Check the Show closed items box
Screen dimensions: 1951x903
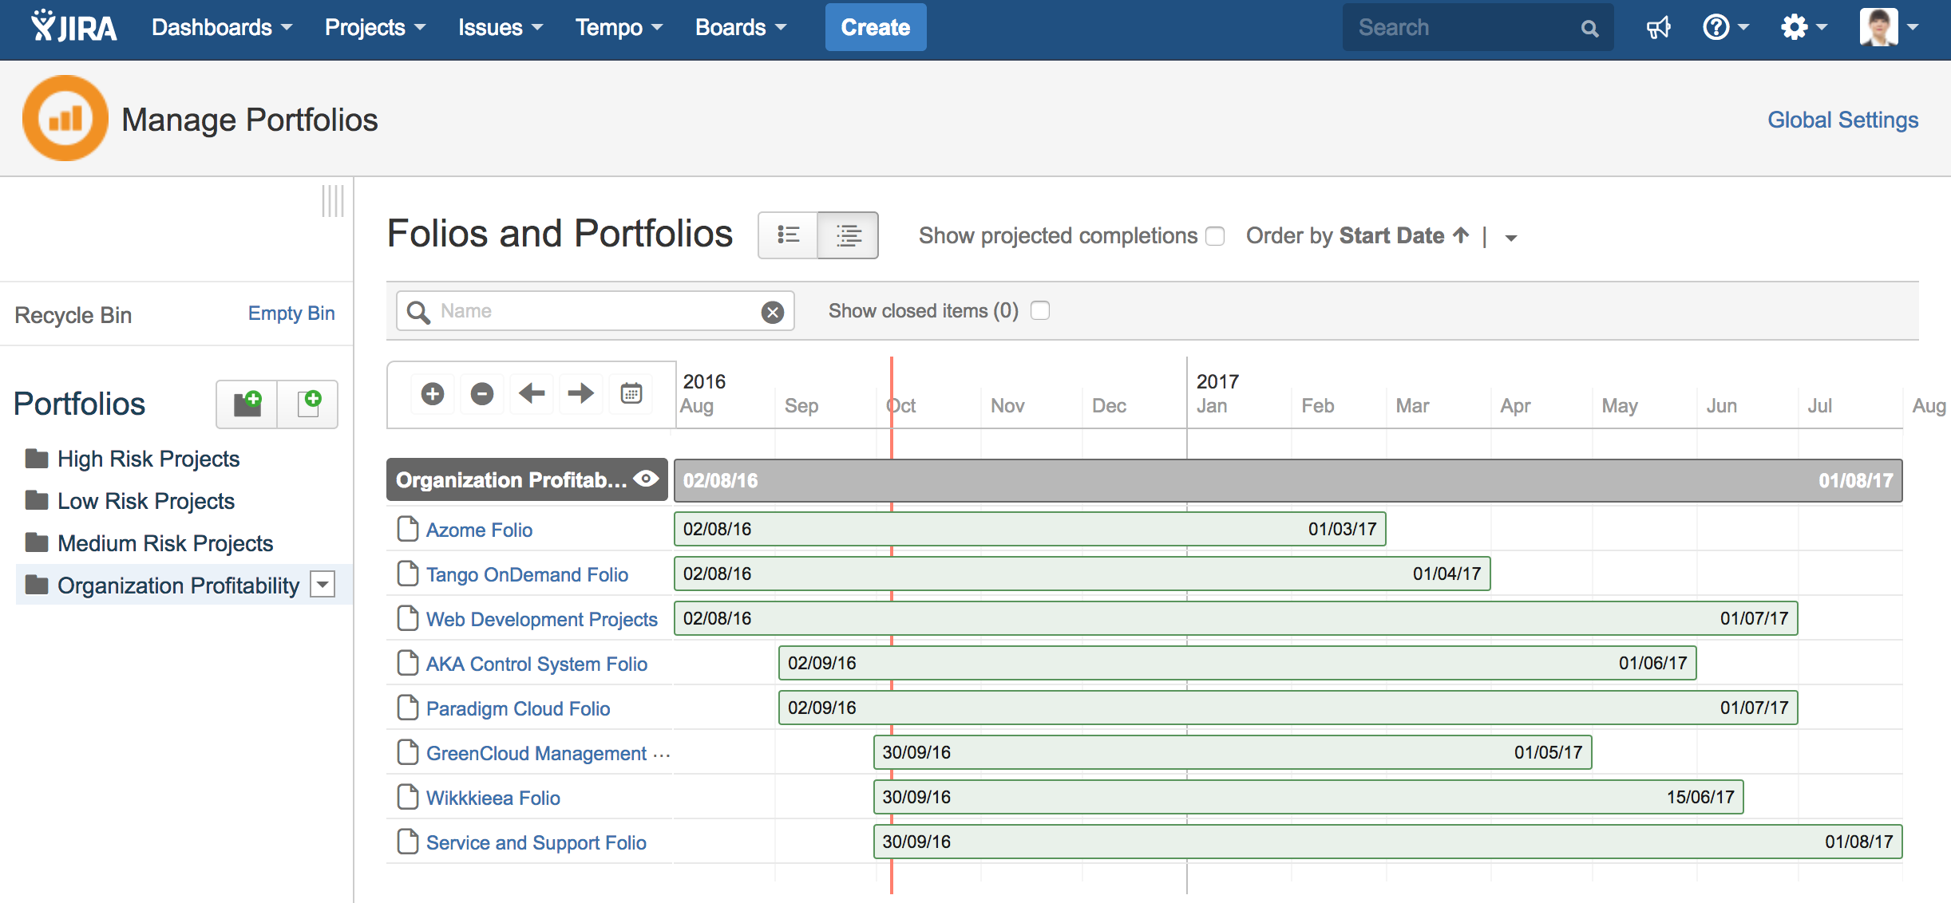(1040, 310)
